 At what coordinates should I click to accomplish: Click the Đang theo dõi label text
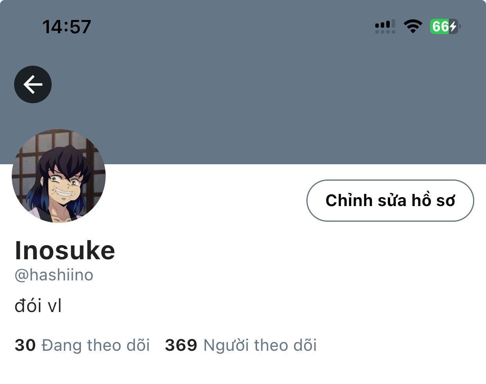(96, 345)
